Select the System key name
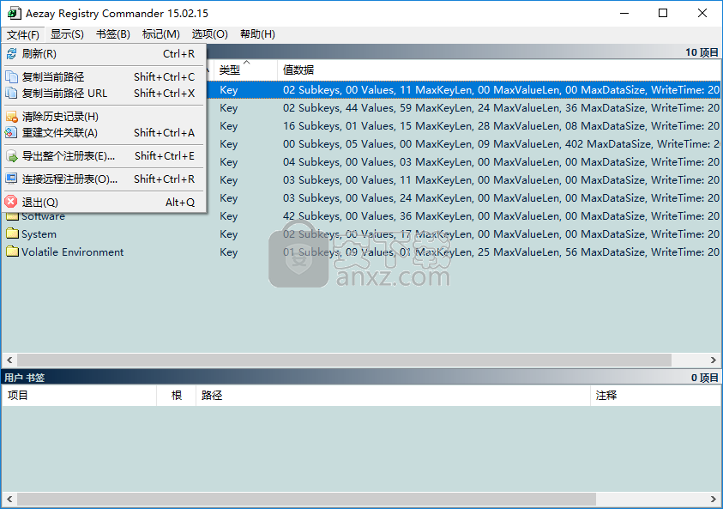Screen dimensions: 723x509 [39, 234]
